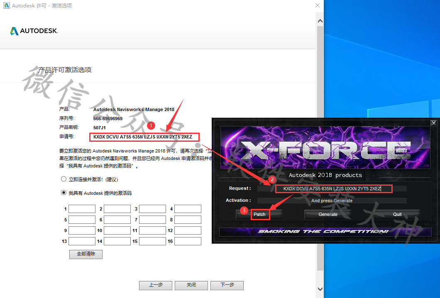440x298 pixels.
Task: Click activation code box 12
Action: point(188,230)
